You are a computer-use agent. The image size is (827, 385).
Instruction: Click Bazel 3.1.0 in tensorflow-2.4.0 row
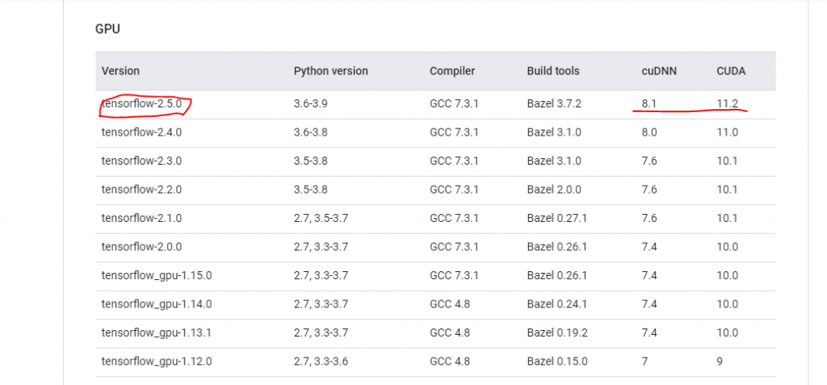click(x=554, y=132)
